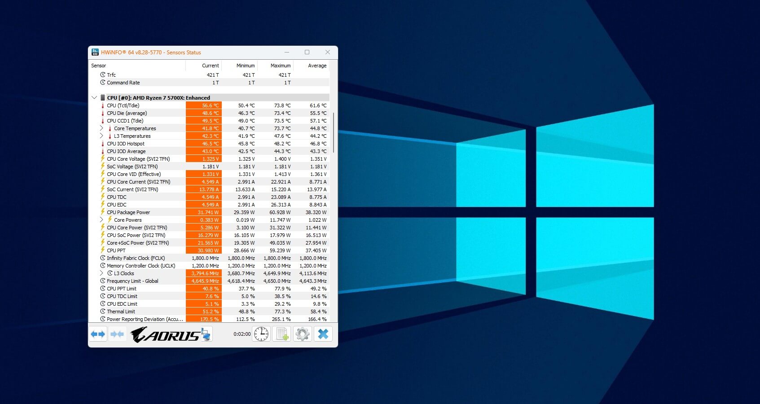Click the 170.5 % current power deviation value
The width and height of the screenshot is (760, 404).
pos(210,319)
